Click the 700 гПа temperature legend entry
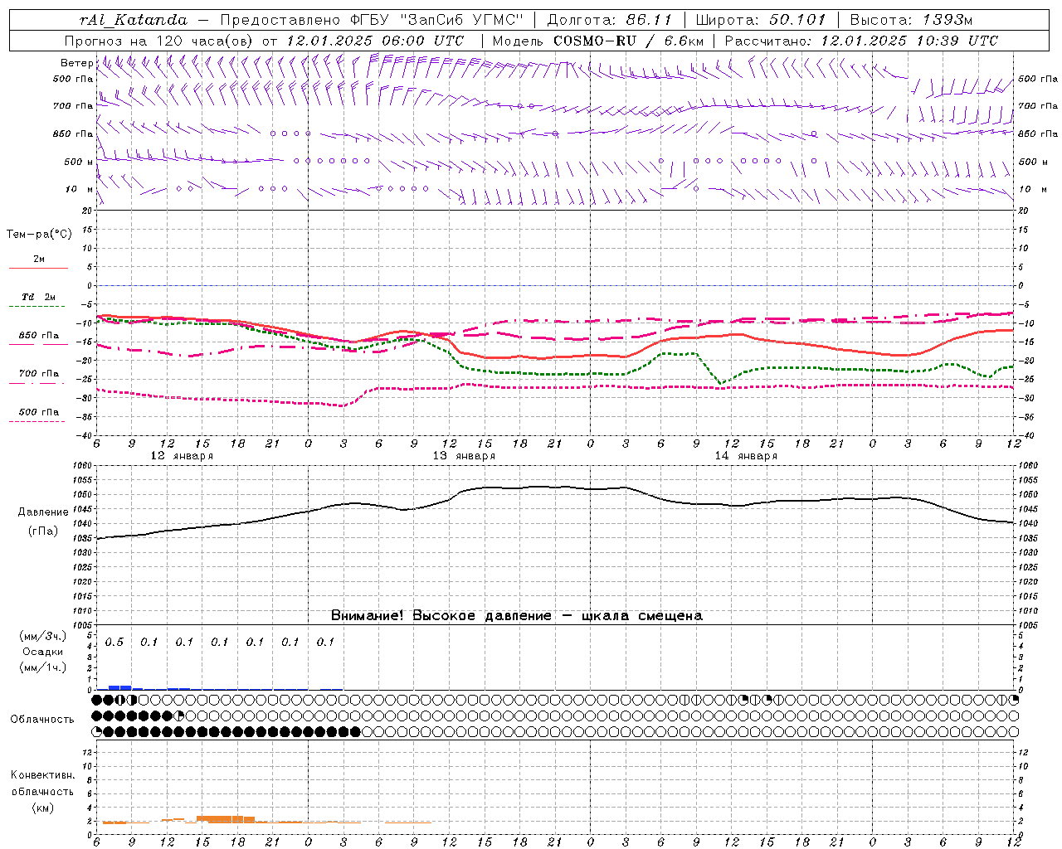 (38, 373)
